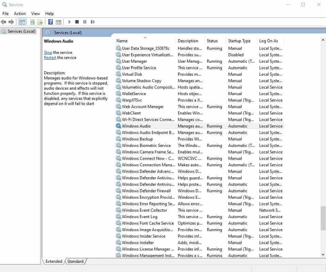
Task: Click the gear icon beside WebClient
Action: pos(118,113)
